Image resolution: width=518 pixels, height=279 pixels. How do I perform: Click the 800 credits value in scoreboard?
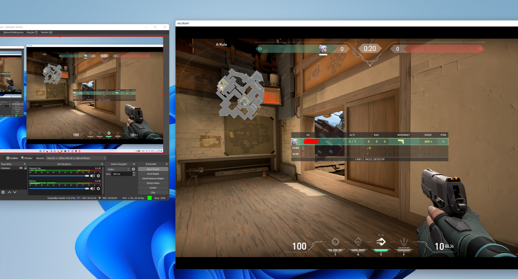(428, 142)
